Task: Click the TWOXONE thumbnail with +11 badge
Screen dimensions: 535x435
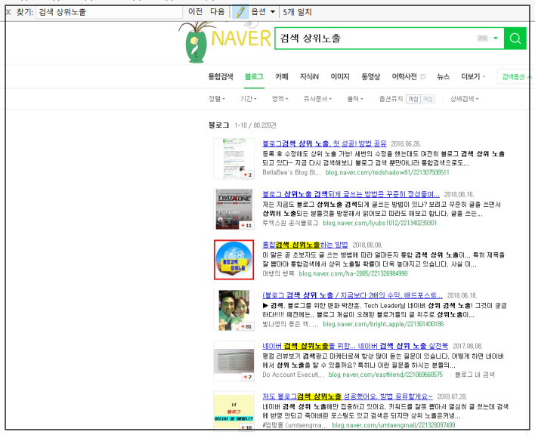Action: (233, 209)
